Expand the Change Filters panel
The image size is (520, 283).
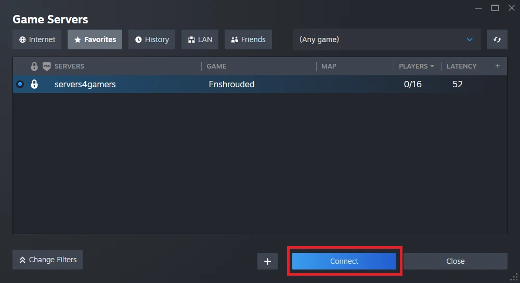point(47,260)
